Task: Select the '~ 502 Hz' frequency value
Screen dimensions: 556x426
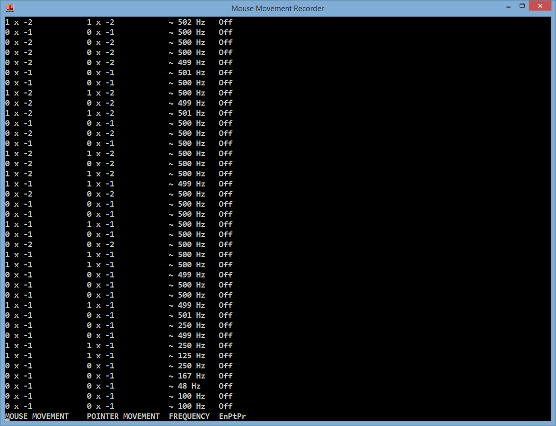Action: pos(187,22)
